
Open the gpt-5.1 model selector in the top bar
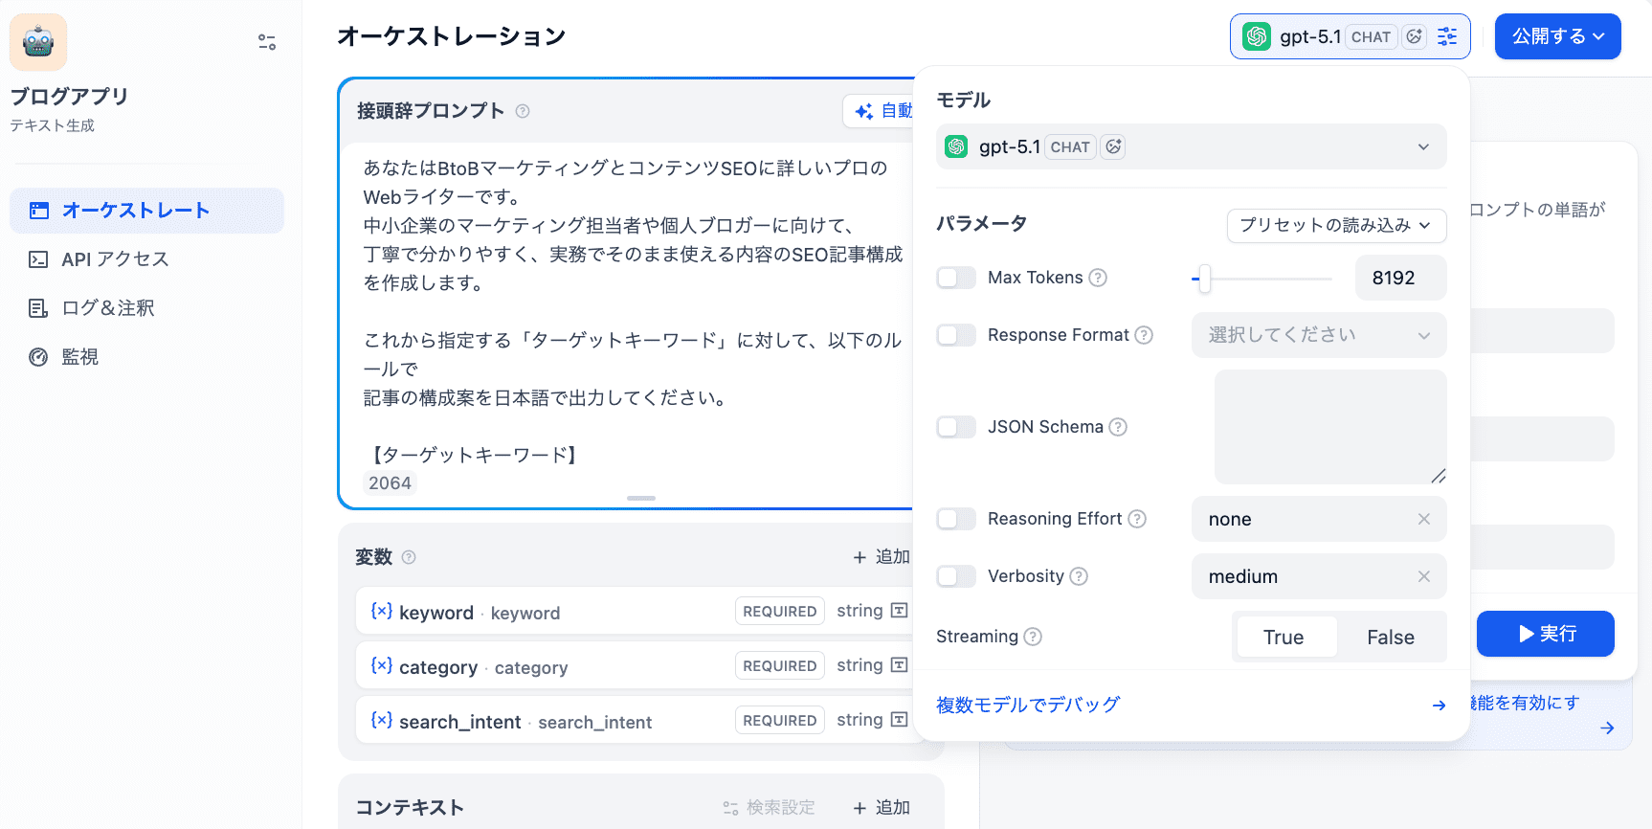(1350, 36)
